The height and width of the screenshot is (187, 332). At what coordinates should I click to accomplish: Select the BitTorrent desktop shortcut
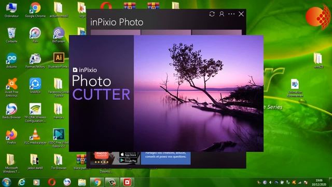point(59,35)
